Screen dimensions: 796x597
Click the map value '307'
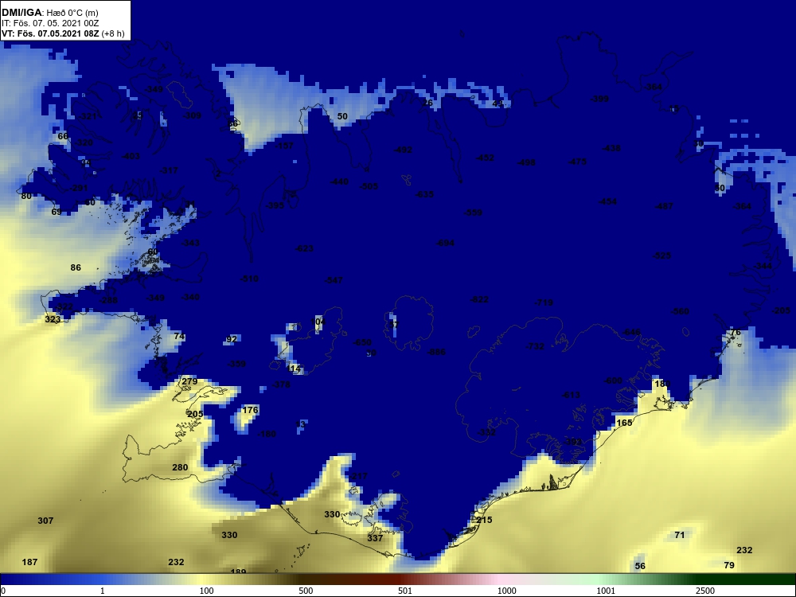coord(45,521)
